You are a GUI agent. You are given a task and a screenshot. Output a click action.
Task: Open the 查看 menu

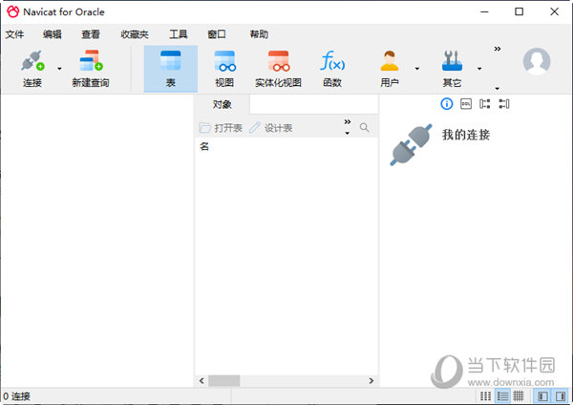point(91,34)
